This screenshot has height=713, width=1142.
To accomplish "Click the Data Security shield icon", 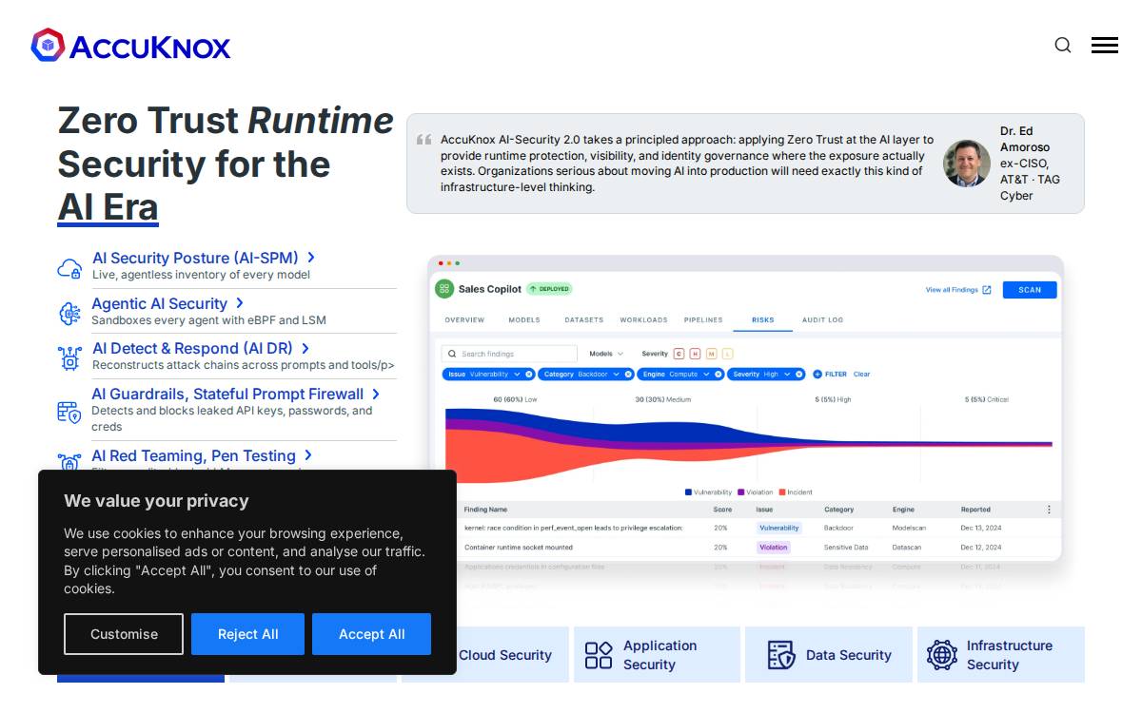I will point(781,655).
